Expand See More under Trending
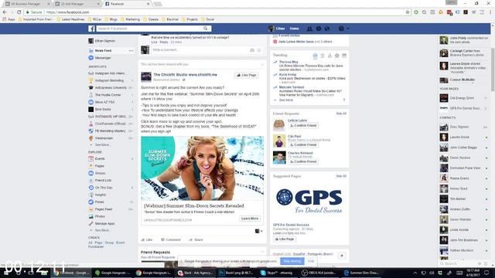 [285, 100]
